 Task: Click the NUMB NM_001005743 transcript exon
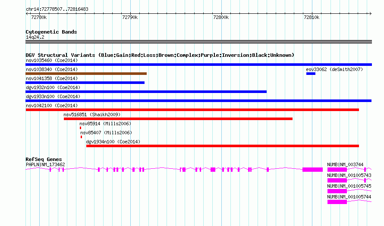pyautogui.click(x=337, y=180)
